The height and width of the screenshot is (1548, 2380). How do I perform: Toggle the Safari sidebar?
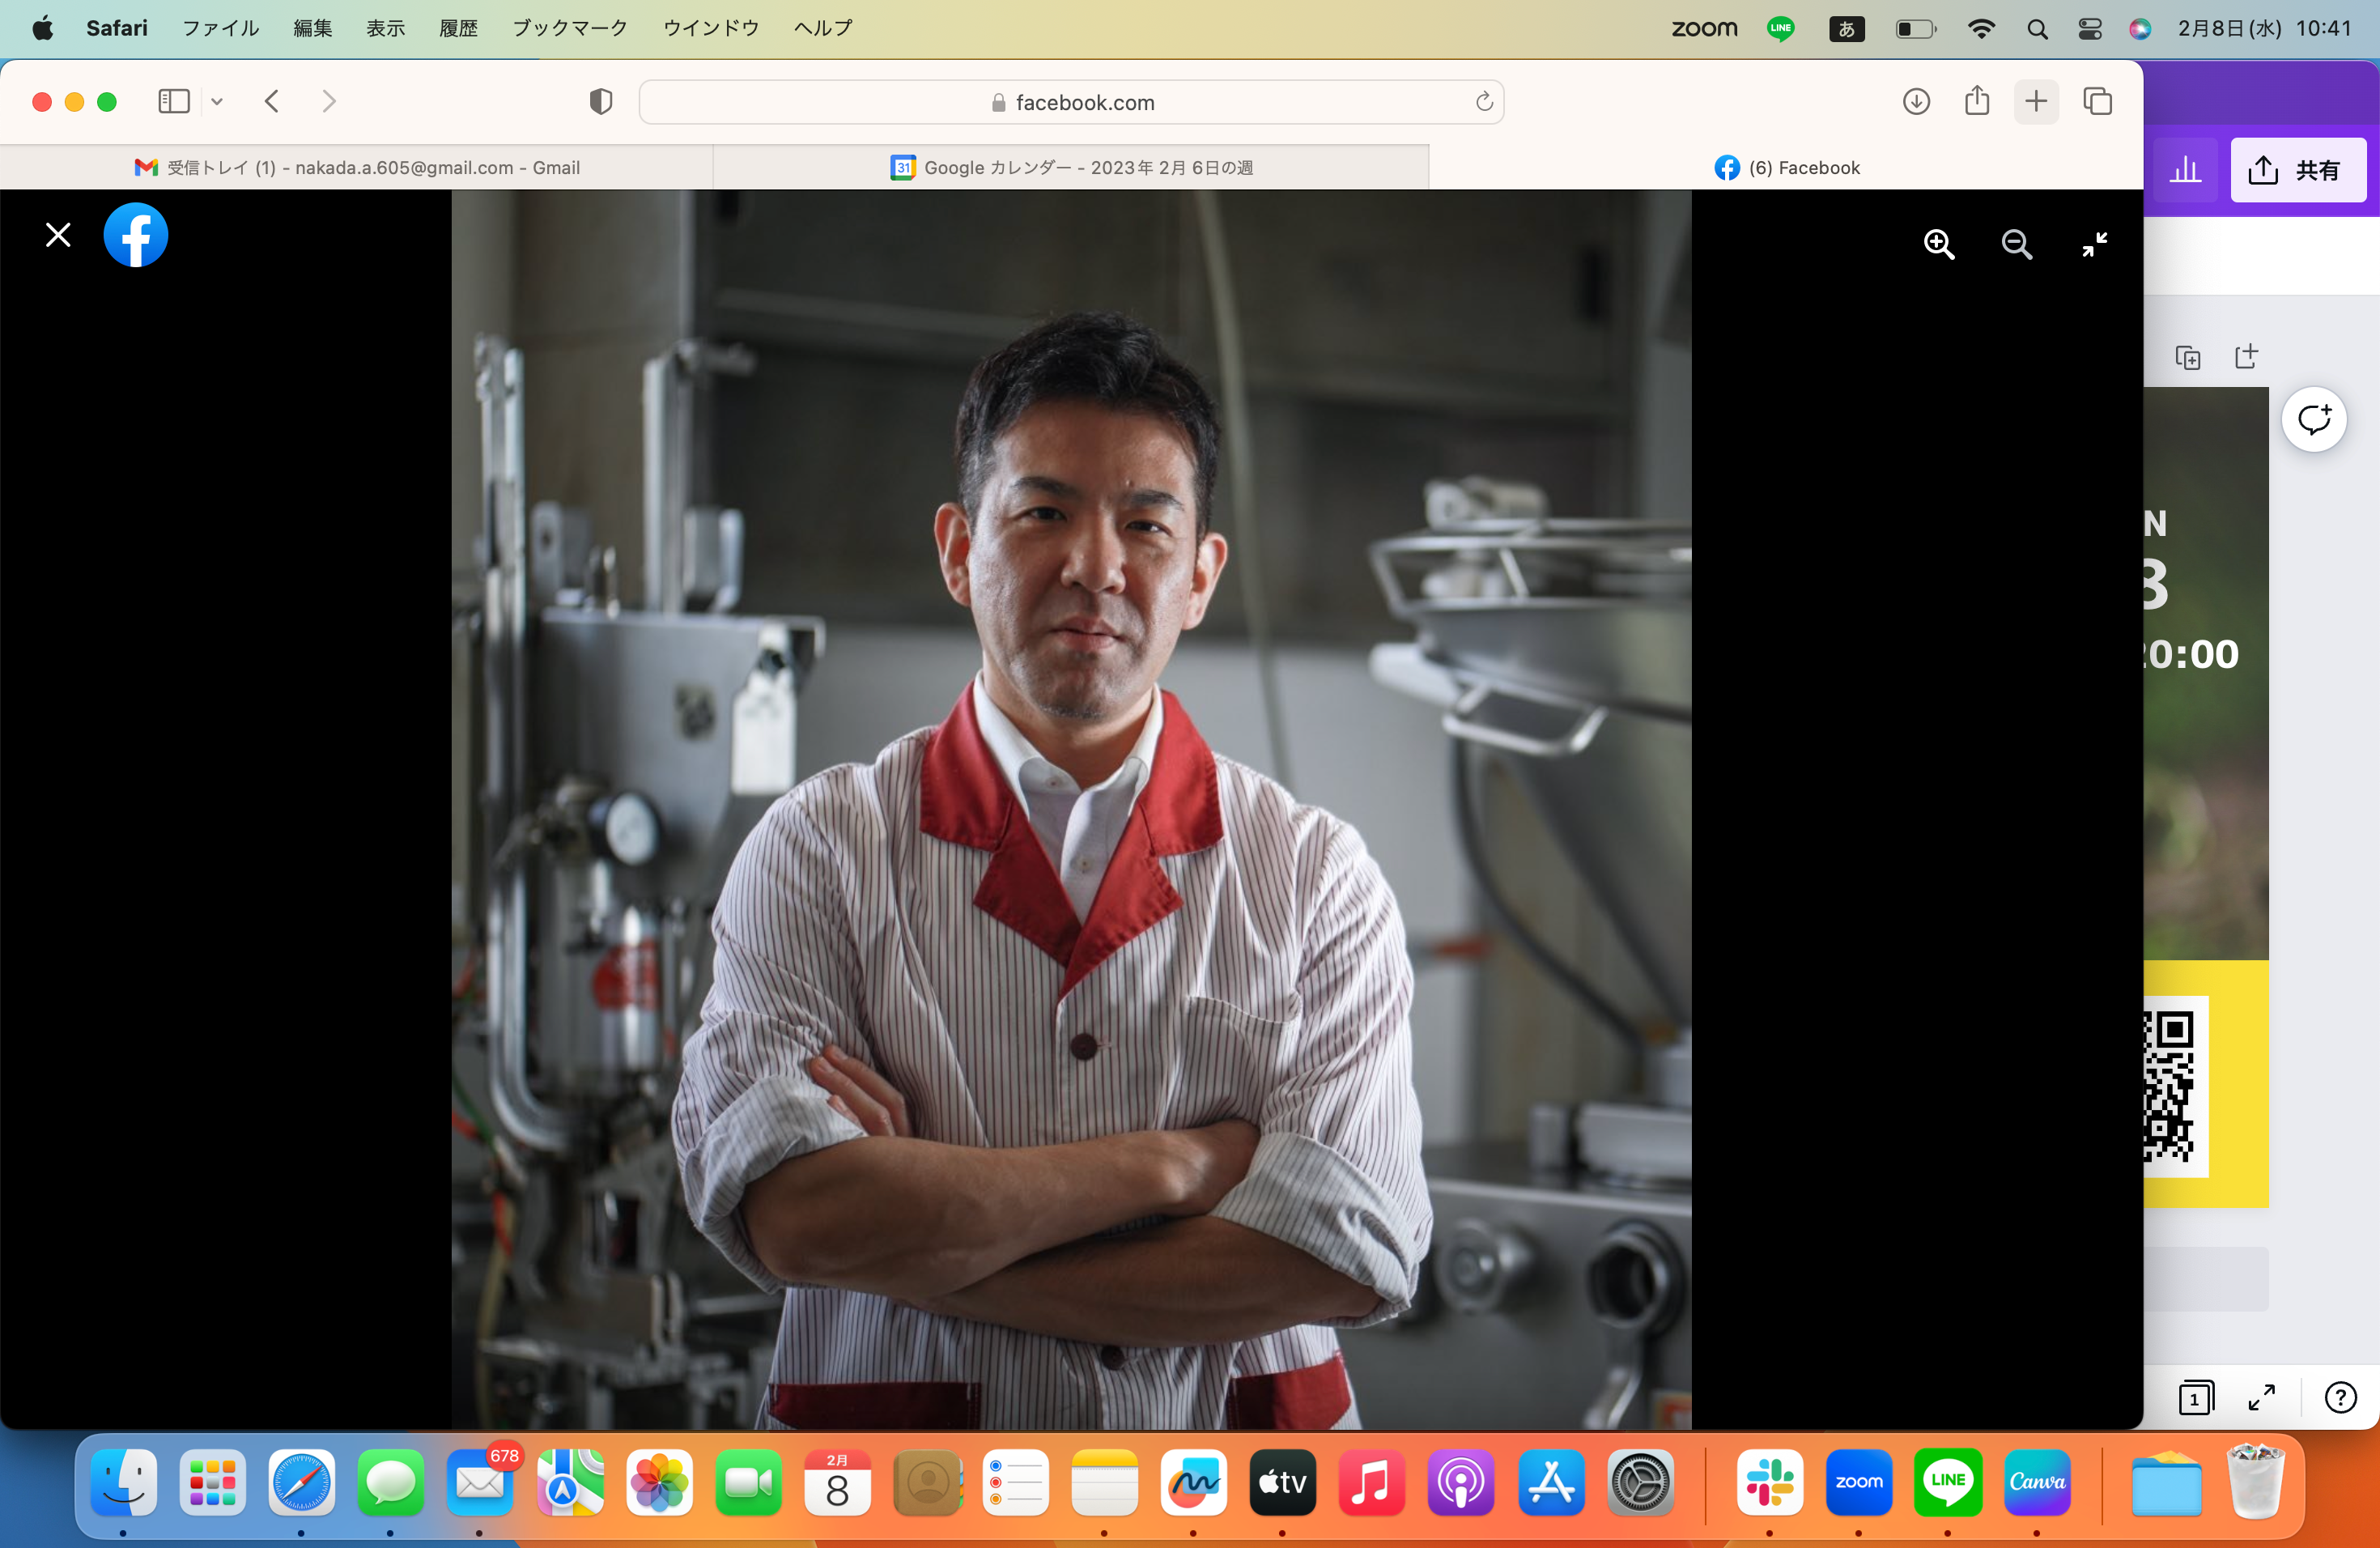[x=174, y=102]
